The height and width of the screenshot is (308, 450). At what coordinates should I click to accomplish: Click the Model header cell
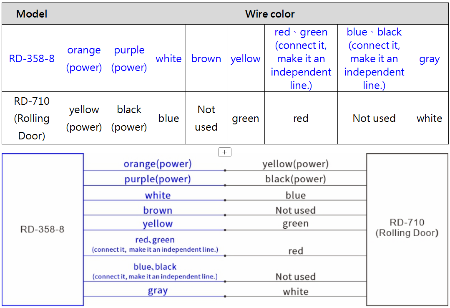(32, 14)
